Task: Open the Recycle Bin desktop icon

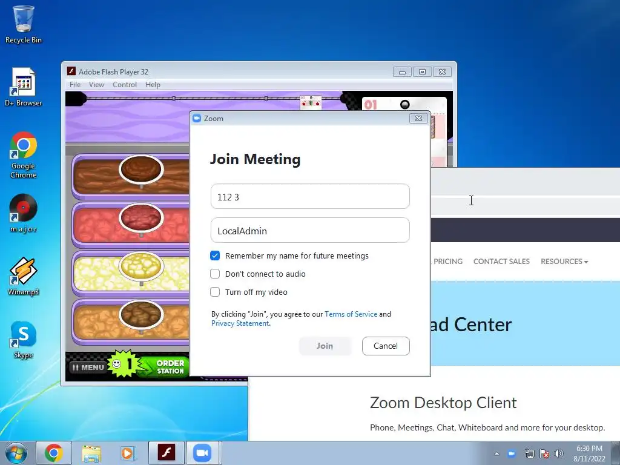Action: tap(24, 24)
